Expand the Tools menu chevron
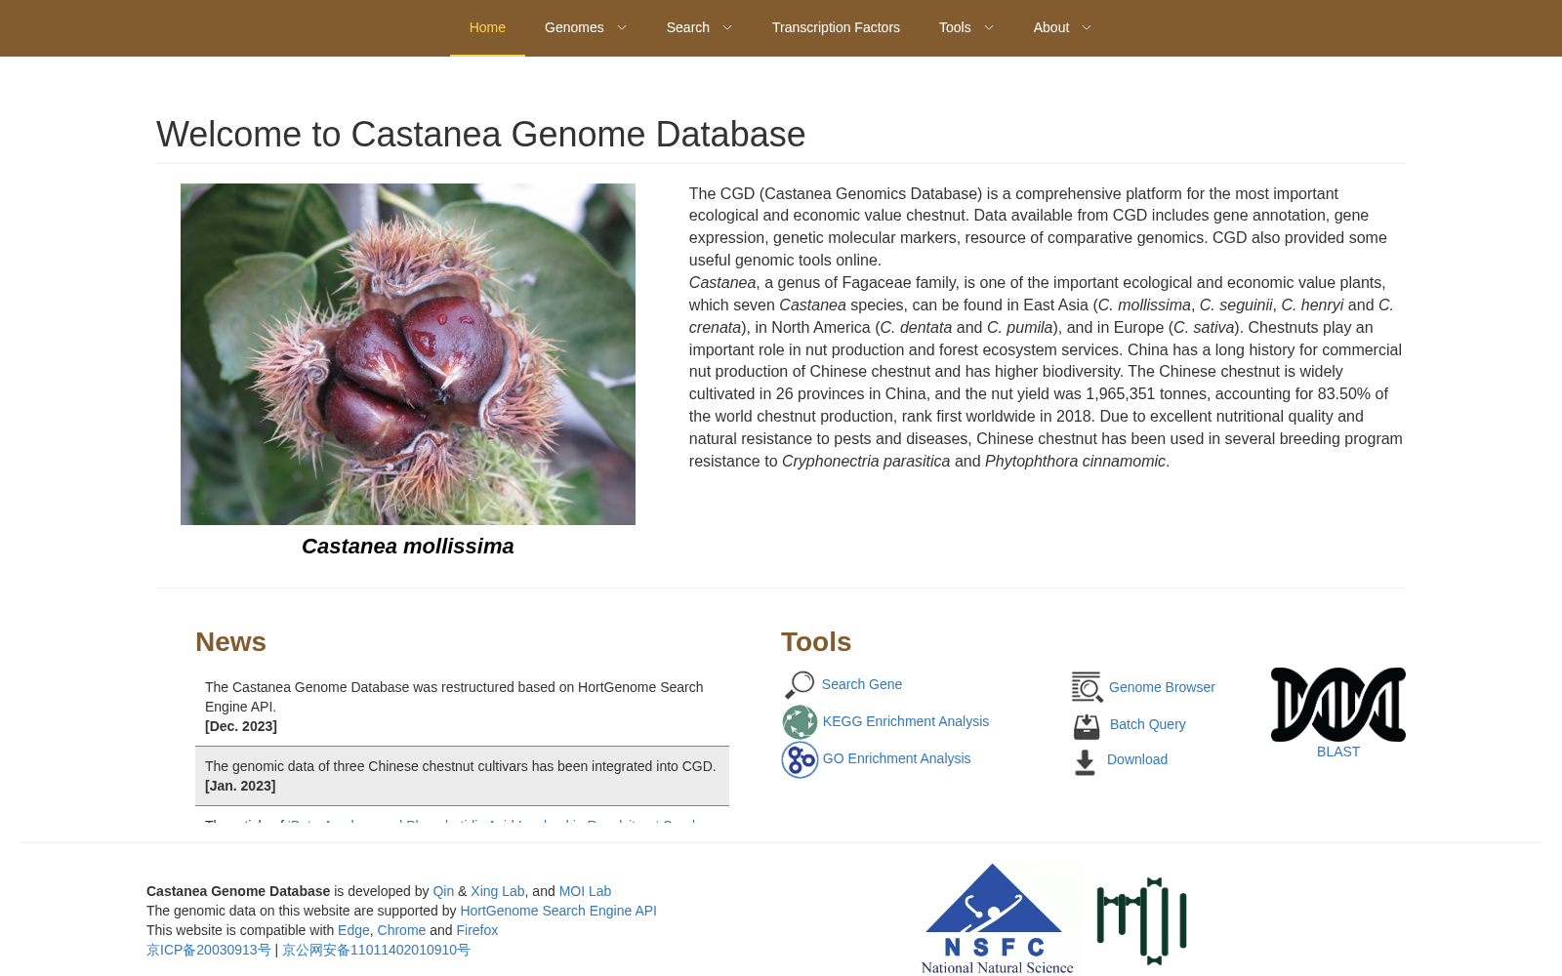The image size is (1562, 976). pos(989,27)
